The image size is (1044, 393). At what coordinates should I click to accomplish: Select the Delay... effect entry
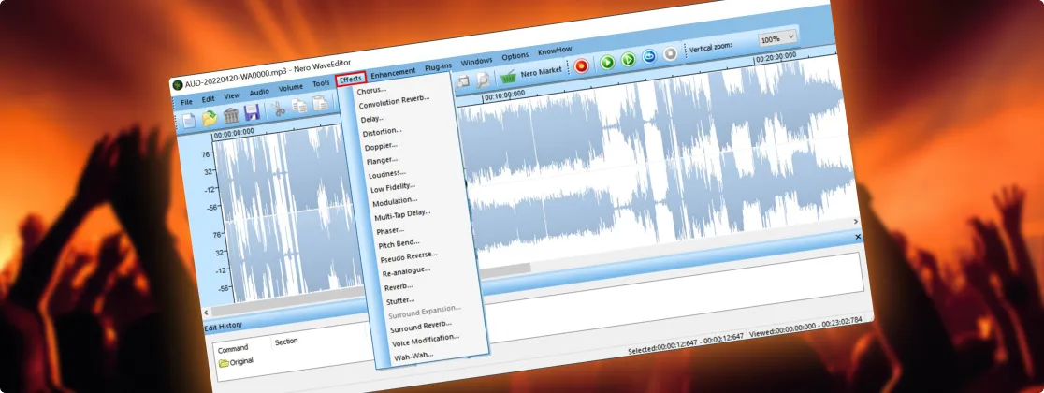(x=373, y=119)
